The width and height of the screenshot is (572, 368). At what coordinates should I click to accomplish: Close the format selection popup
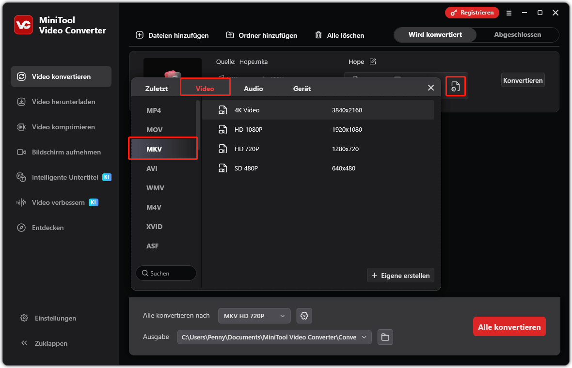(431, 88)
